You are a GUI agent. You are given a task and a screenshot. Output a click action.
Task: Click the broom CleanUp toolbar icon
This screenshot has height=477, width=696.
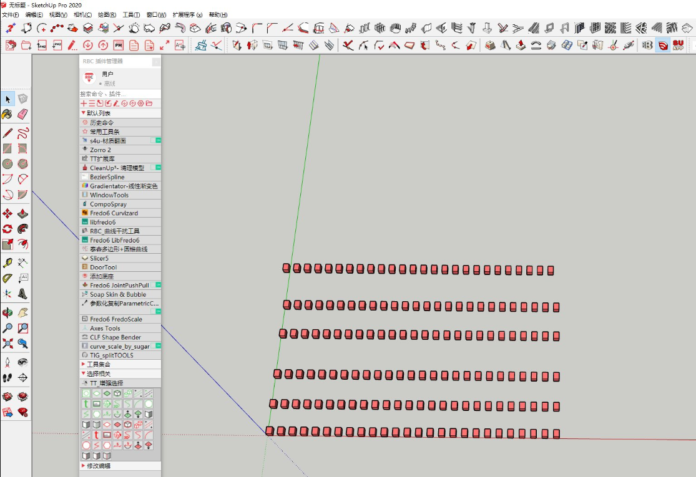pyautogui.click(x=201, y=45)
